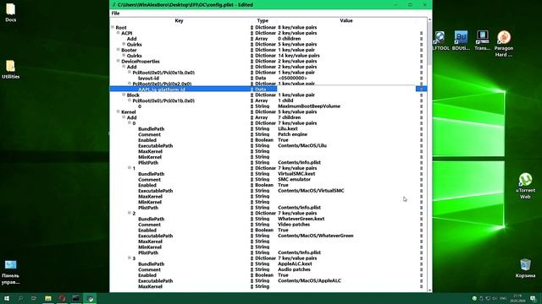Viewport: 542px width, 304px height.
Task: Launch the BDUtil desktop shortcut
Action: [x=461, y=41]
